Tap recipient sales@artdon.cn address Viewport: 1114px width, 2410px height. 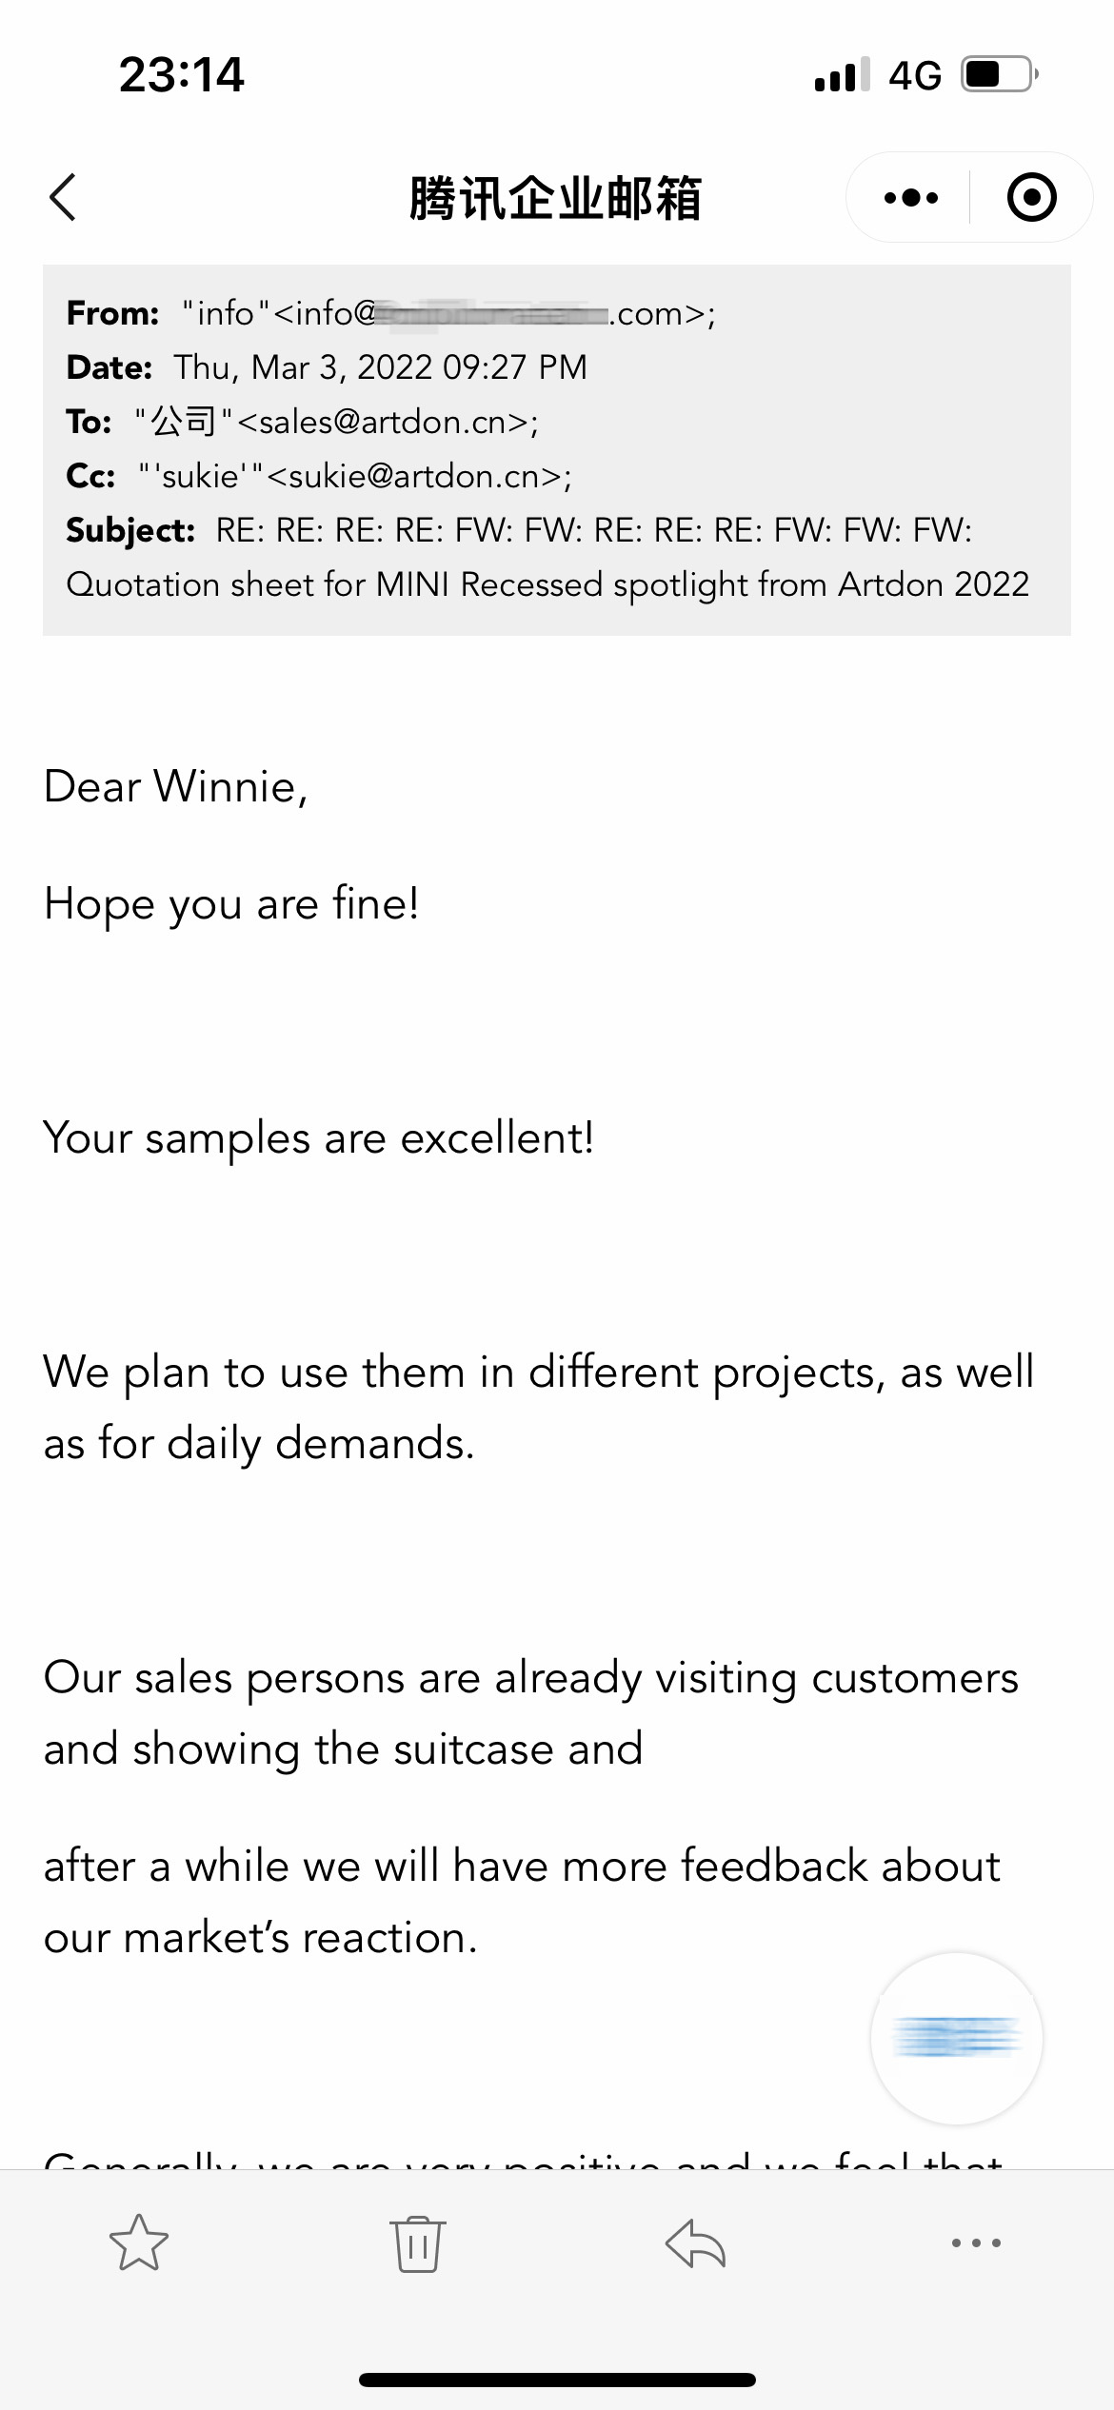386,422
